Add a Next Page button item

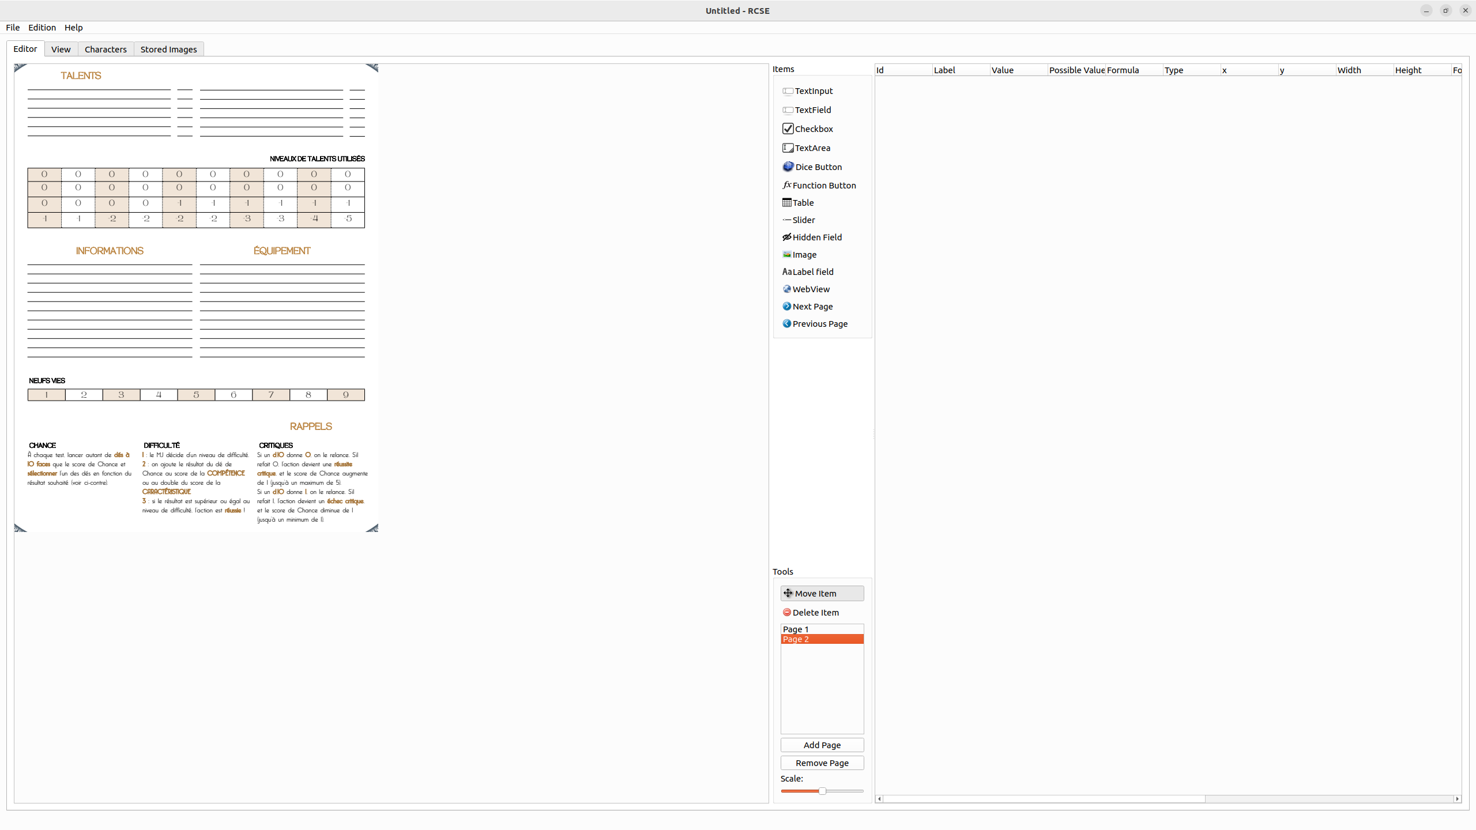click(x=812, y=306)
